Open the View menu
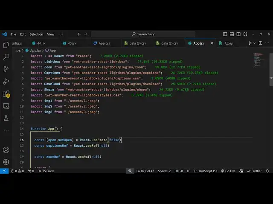Viewport: 273px width, 204px height. 51,34
